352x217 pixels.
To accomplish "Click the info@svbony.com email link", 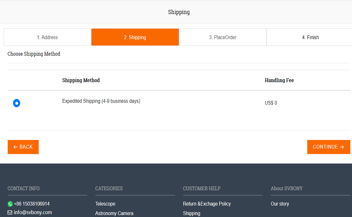I will click(33, 213).
